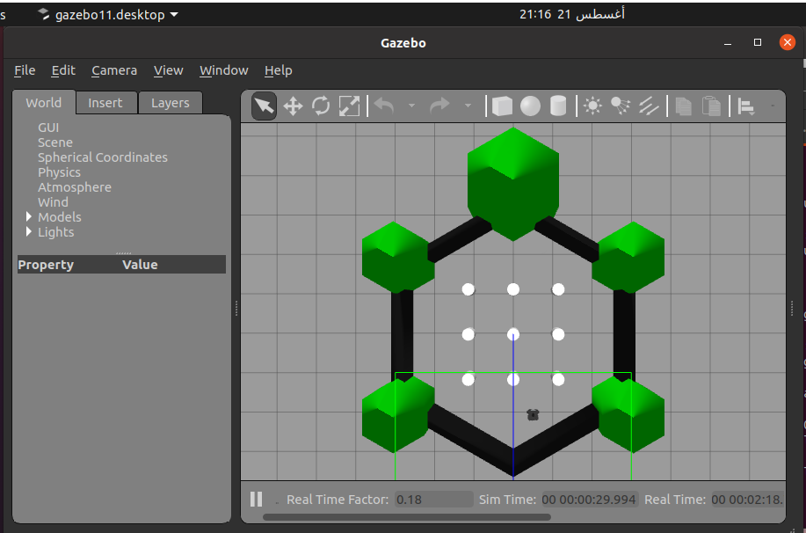Viewport: 806px width, 533px height.
Task: Switch to the Layers tab
Action: (171, 103)
